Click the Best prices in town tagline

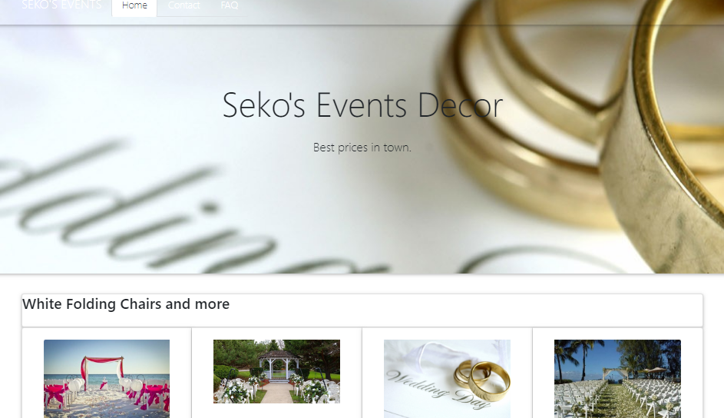point(362,148)
